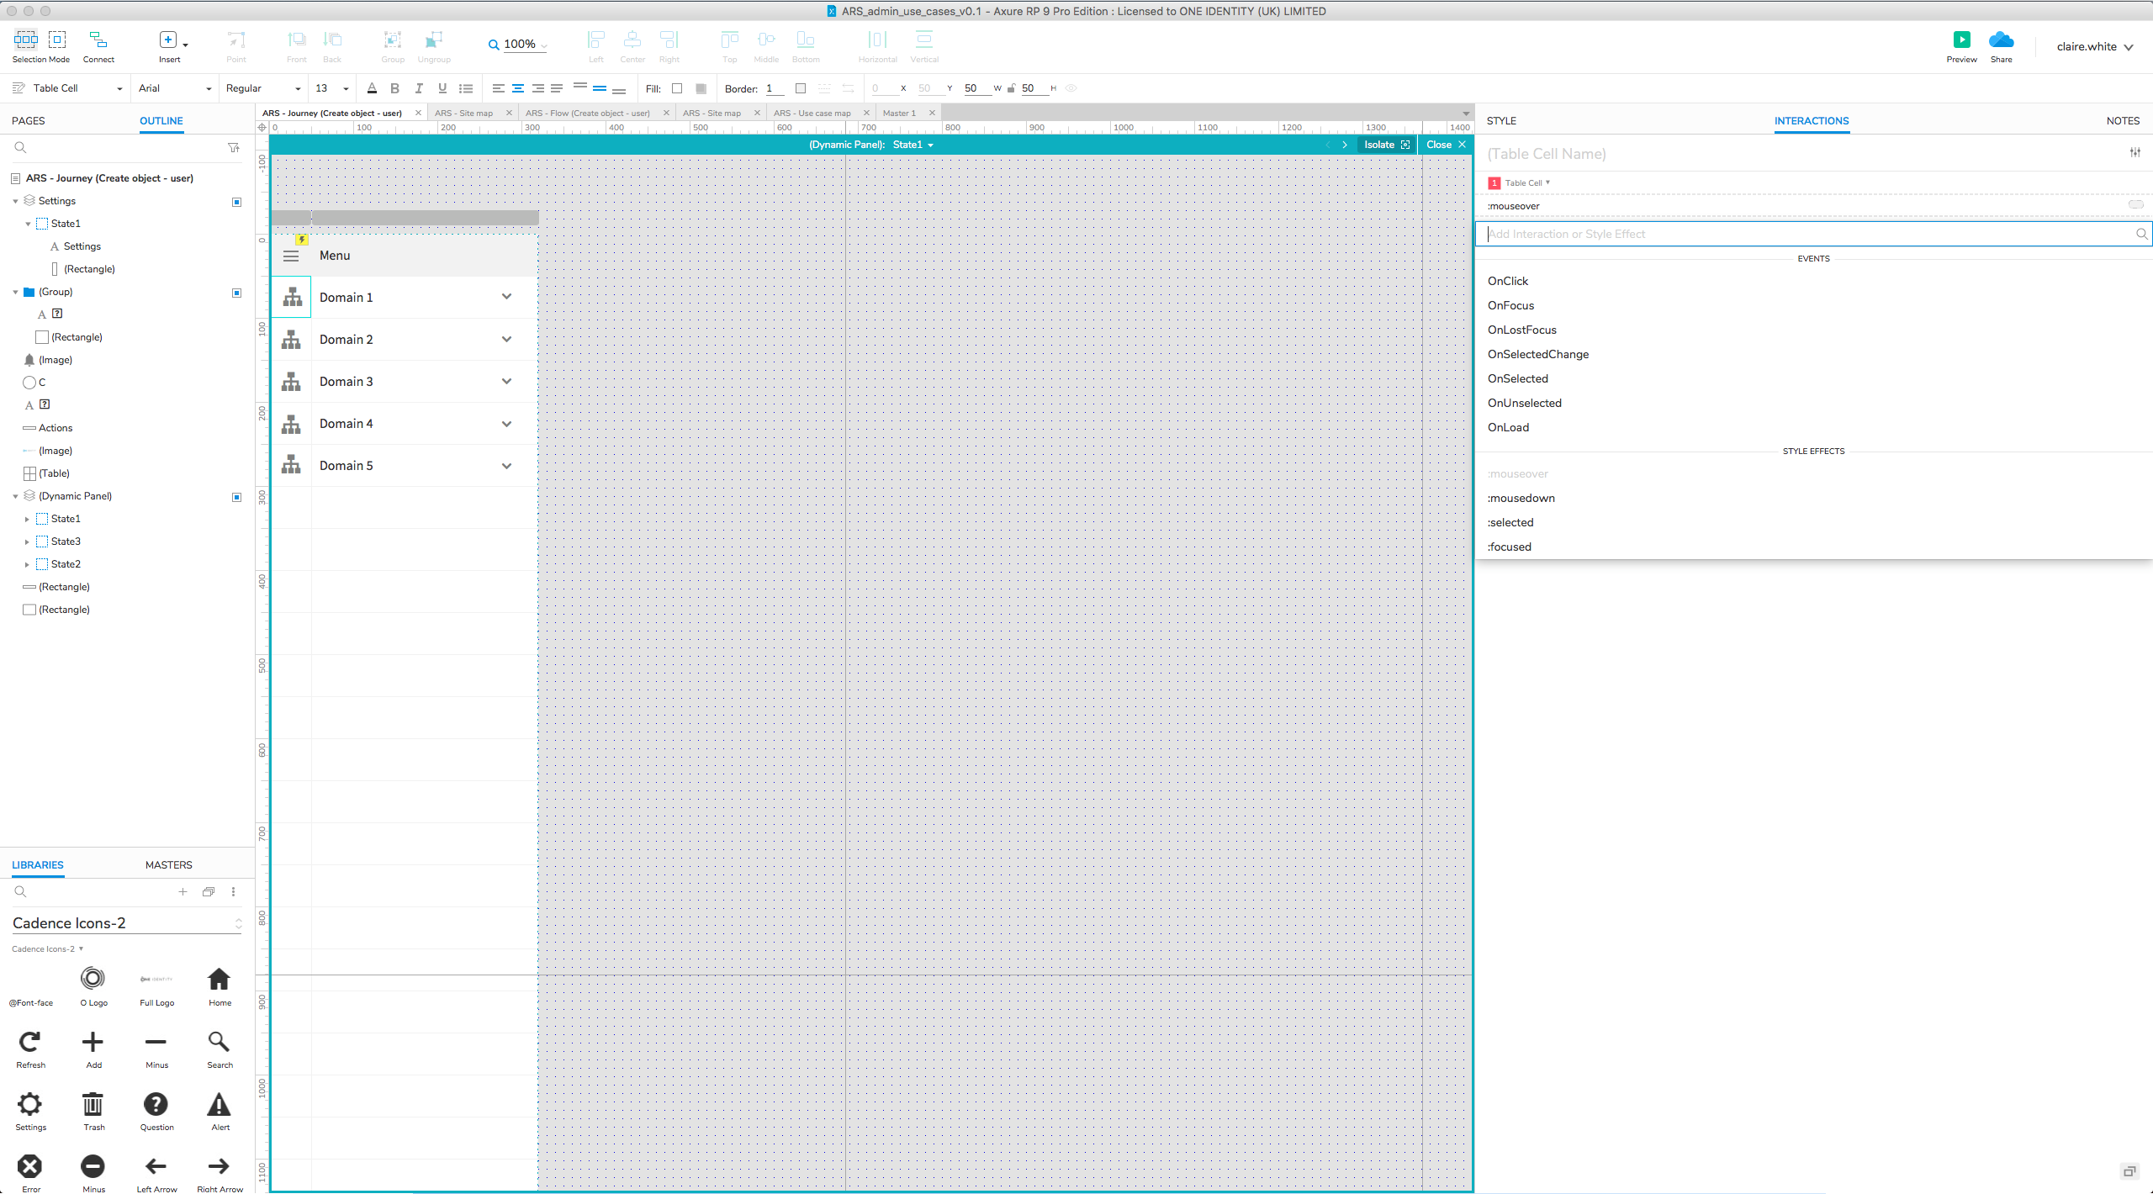Expand the Domain 1 accordion row

[507, 297]
